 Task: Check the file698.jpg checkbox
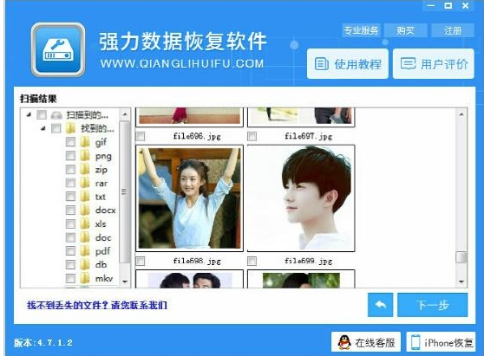tap(141, 262)
